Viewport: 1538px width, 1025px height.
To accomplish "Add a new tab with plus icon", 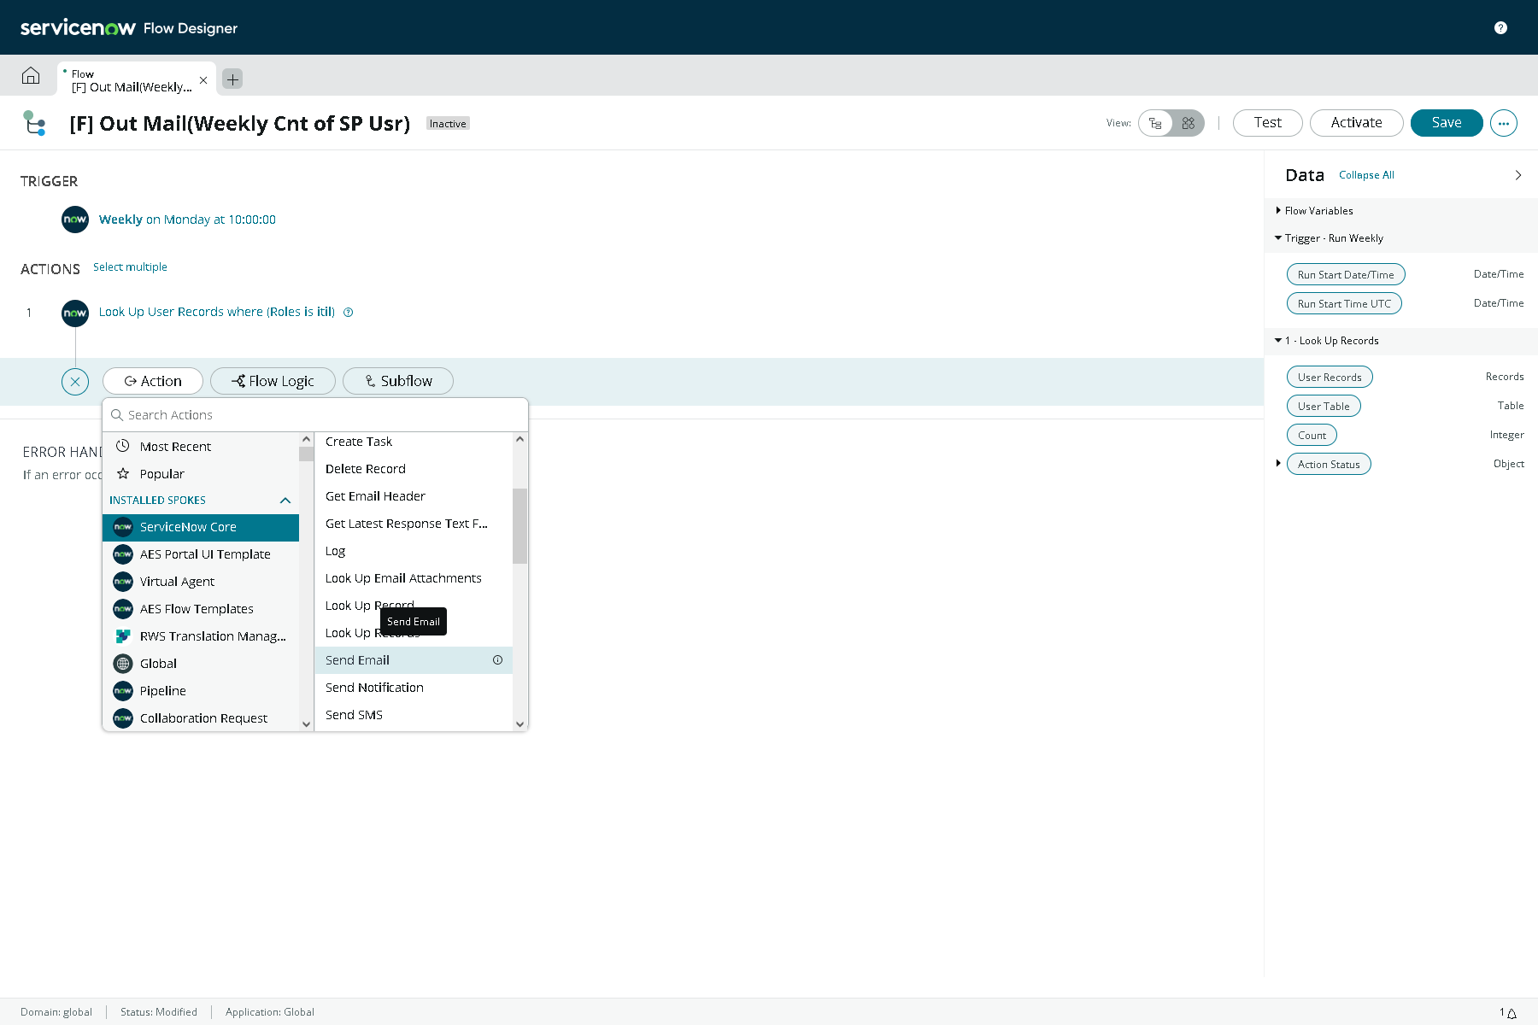I will coord(232,79).
